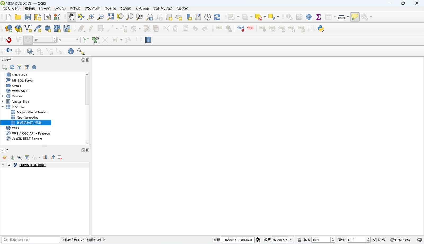Screen dimensions: 424x244
Task: Click the Zoom Out magnifier icon
Action: [101, 17]
